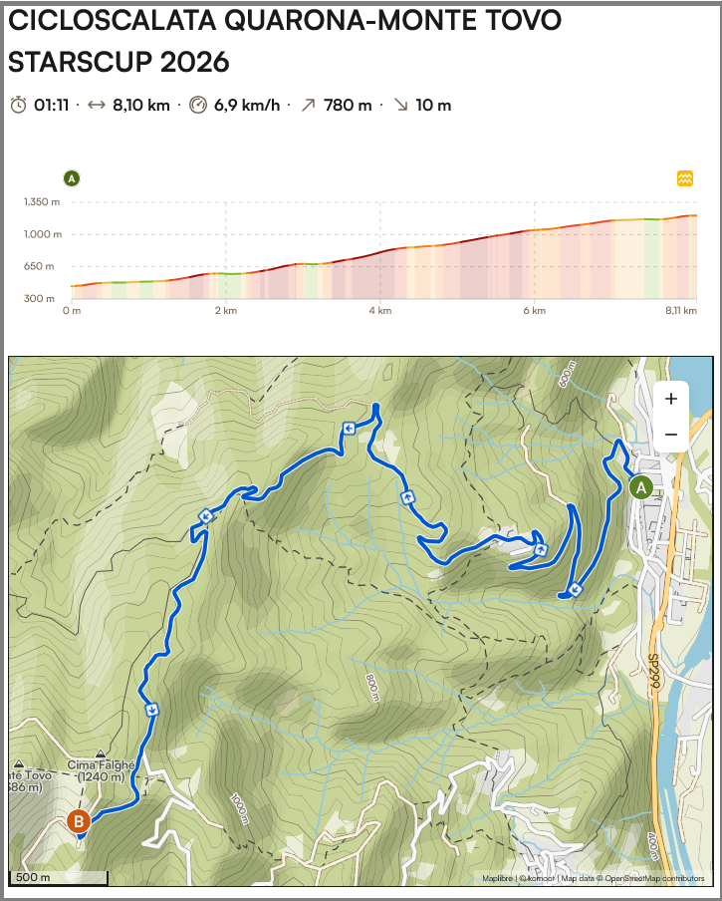Open the komoot attribution link

pos(539,878)
